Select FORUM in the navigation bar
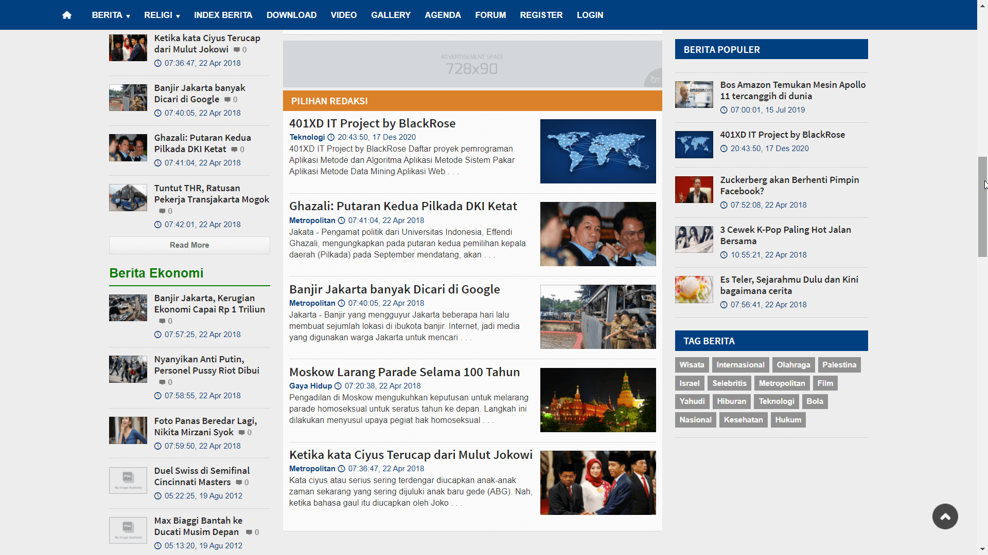 coord(490,15)
